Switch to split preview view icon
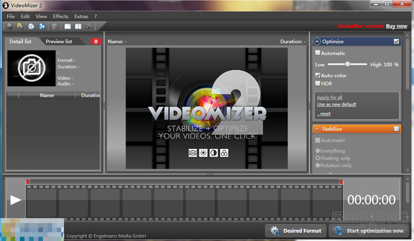This screenshot has height=241, width=414. (x=78, y=26)
